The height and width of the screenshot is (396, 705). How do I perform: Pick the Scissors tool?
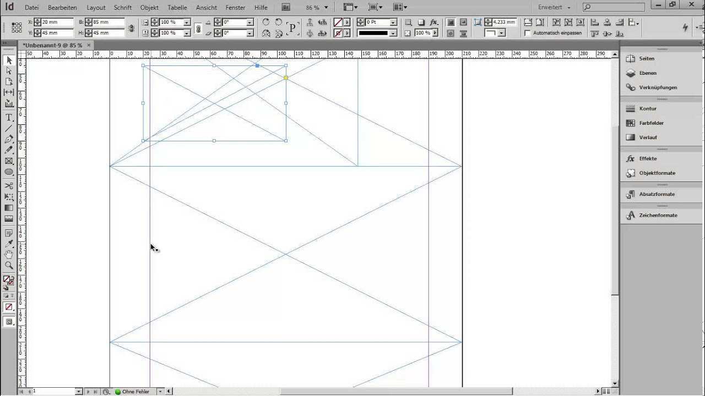click(9, 185)
